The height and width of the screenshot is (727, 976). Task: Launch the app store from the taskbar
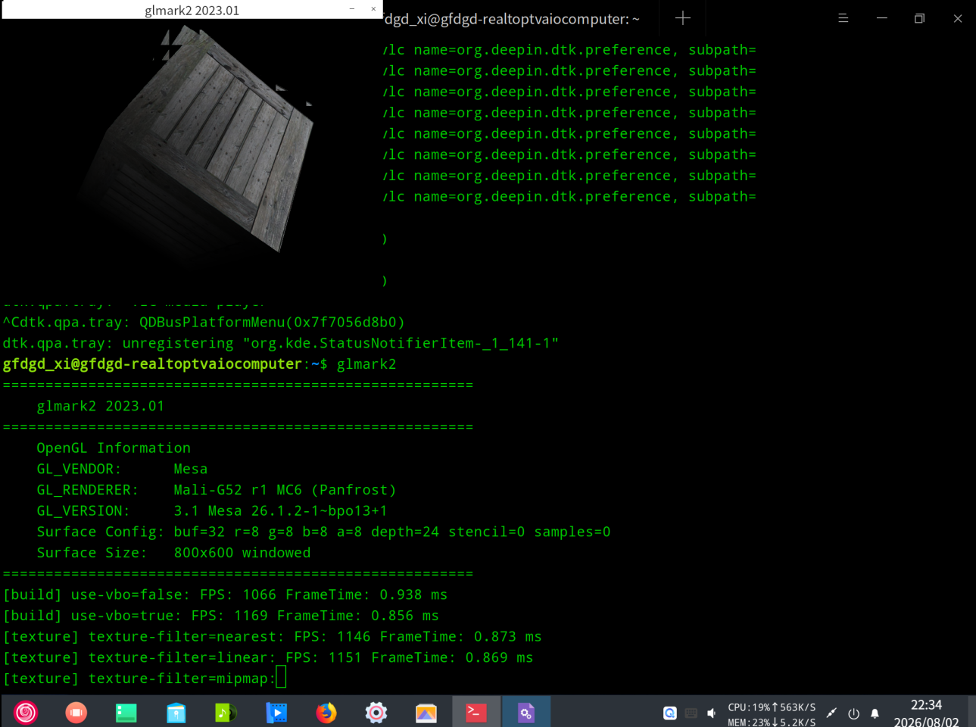tap(176, 713)
